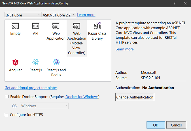The height and width of the screenshot is (131, 191).
Task: Select Web Application (Model-View-Controller) template icon
Action: (x=77, y=26)
